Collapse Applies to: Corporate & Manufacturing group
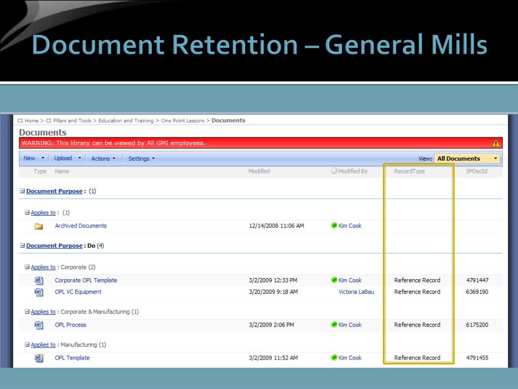This screenshot has width=518, height=389. (x=27, y=312)
